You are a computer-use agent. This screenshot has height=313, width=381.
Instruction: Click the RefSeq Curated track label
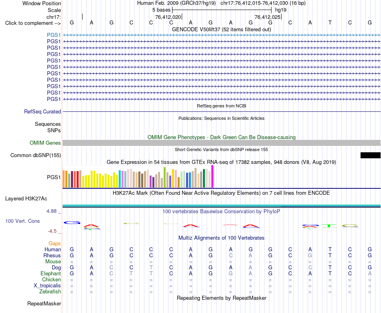point(42,111)
